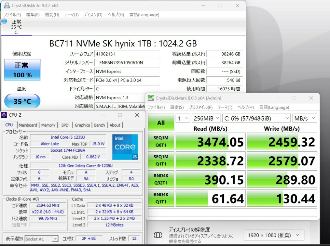Start the SEQ1M Q8T1 benchmark test

pyautogui.click(x=161, y=141)
